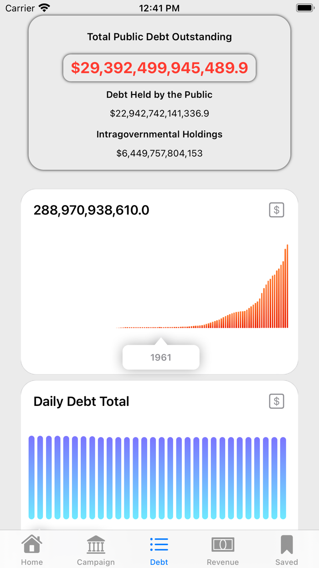
Task: Select the last purple bar in Daily Debt chart
Action: [x=283, y=477]
